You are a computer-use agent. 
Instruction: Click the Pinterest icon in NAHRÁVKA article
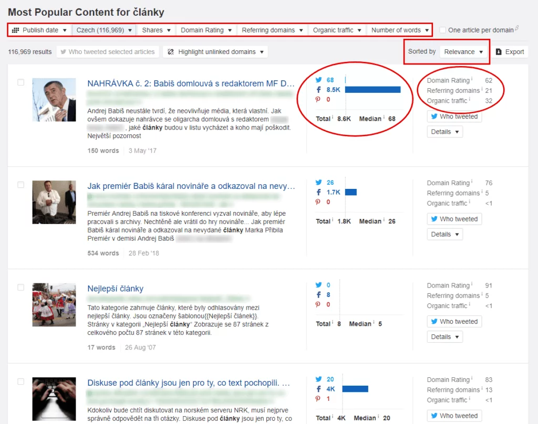pyautogui.click(x=318, y=99)
